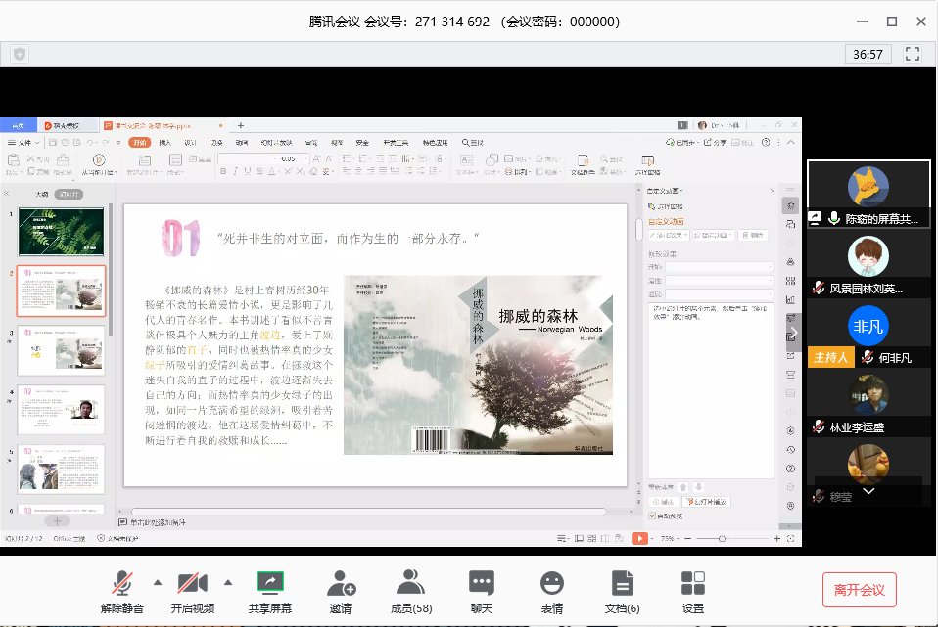This screenshot has width=938, height=627.
Task: Toggle the 自动预览 checkbox in animation pane
Action: (x=653, y=515)
